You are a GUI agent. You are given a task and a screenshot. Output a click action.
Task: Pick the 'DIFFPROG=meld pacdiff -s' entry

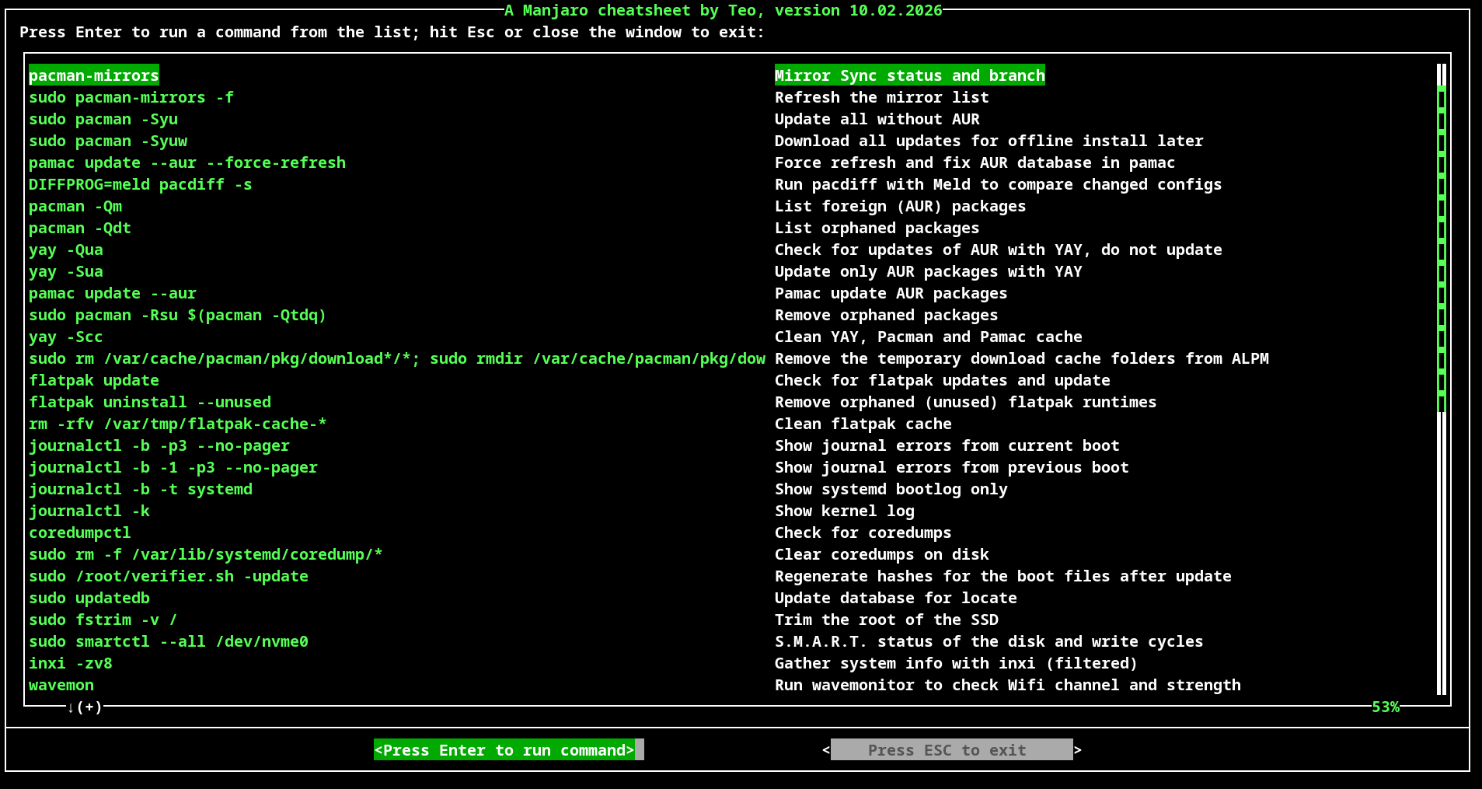pyautogui.click(x=140, y=184)
